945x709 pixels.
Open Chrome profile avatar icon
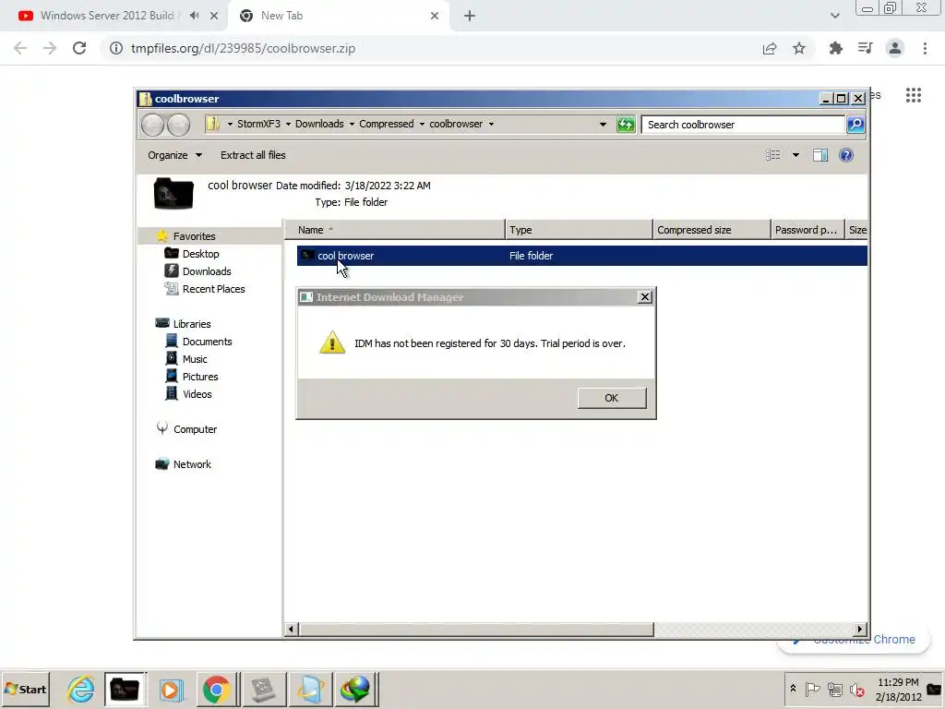pyautogui.click(x=895, y=48)
